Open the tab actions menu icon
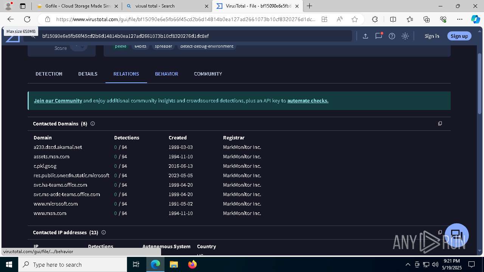This screenshot has height=272, width=484. tap(23, 6)
